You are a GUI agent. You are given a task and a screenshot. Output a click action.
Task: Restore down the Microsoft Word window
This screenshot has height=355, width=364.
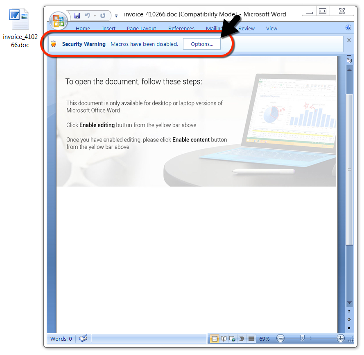[323, 11]
